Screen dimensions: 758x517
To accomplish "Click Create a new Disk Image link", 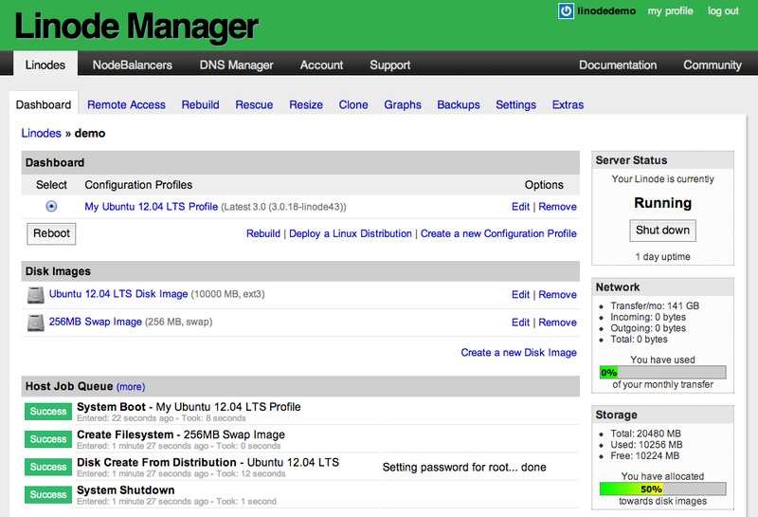I will [518, 352].
